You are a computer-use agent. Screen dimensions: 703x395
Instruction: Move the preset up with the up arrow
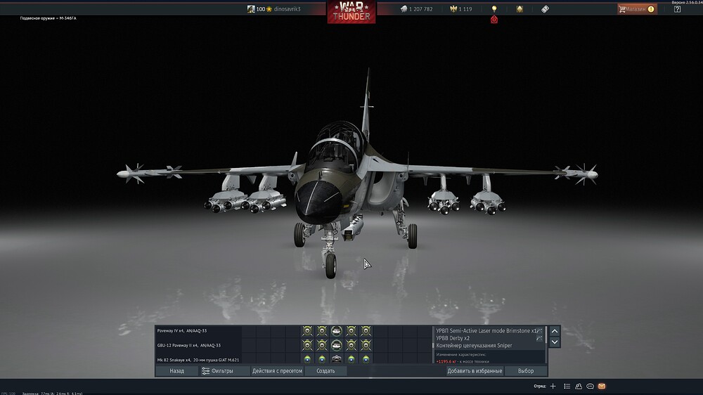coord(555,331)
